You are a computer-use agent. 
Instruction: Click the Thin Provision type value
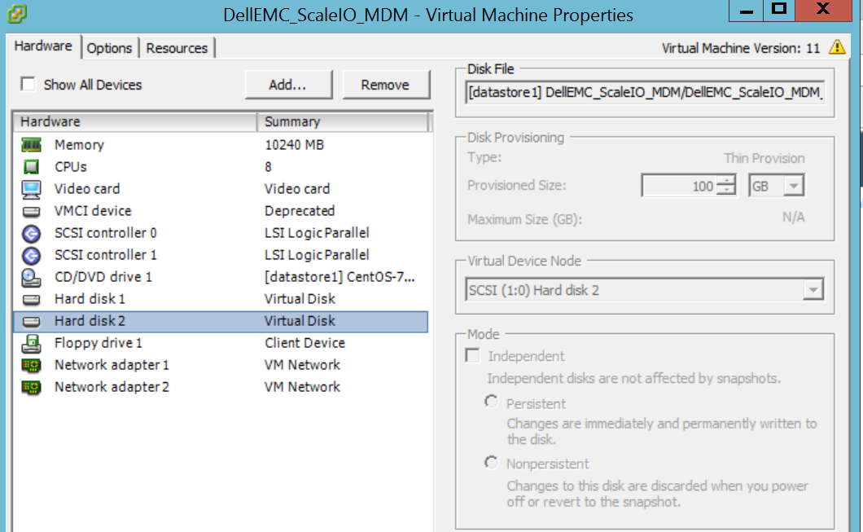point(764,159)
